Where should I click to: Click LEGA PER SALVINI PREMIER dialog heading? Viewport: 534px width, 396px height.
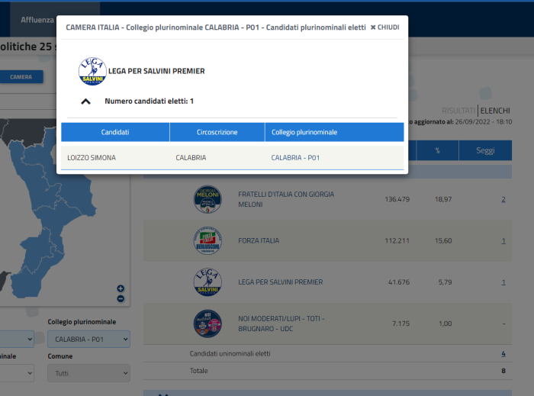tap(156, 71)
